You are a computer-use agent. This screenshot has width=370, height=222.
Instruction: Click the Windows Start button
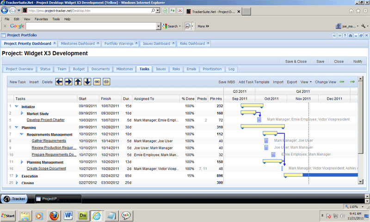8,216
